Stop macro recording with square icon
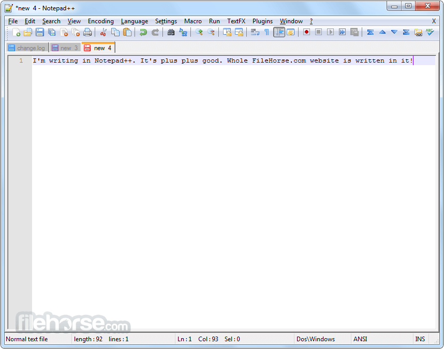 click(319, 32)
